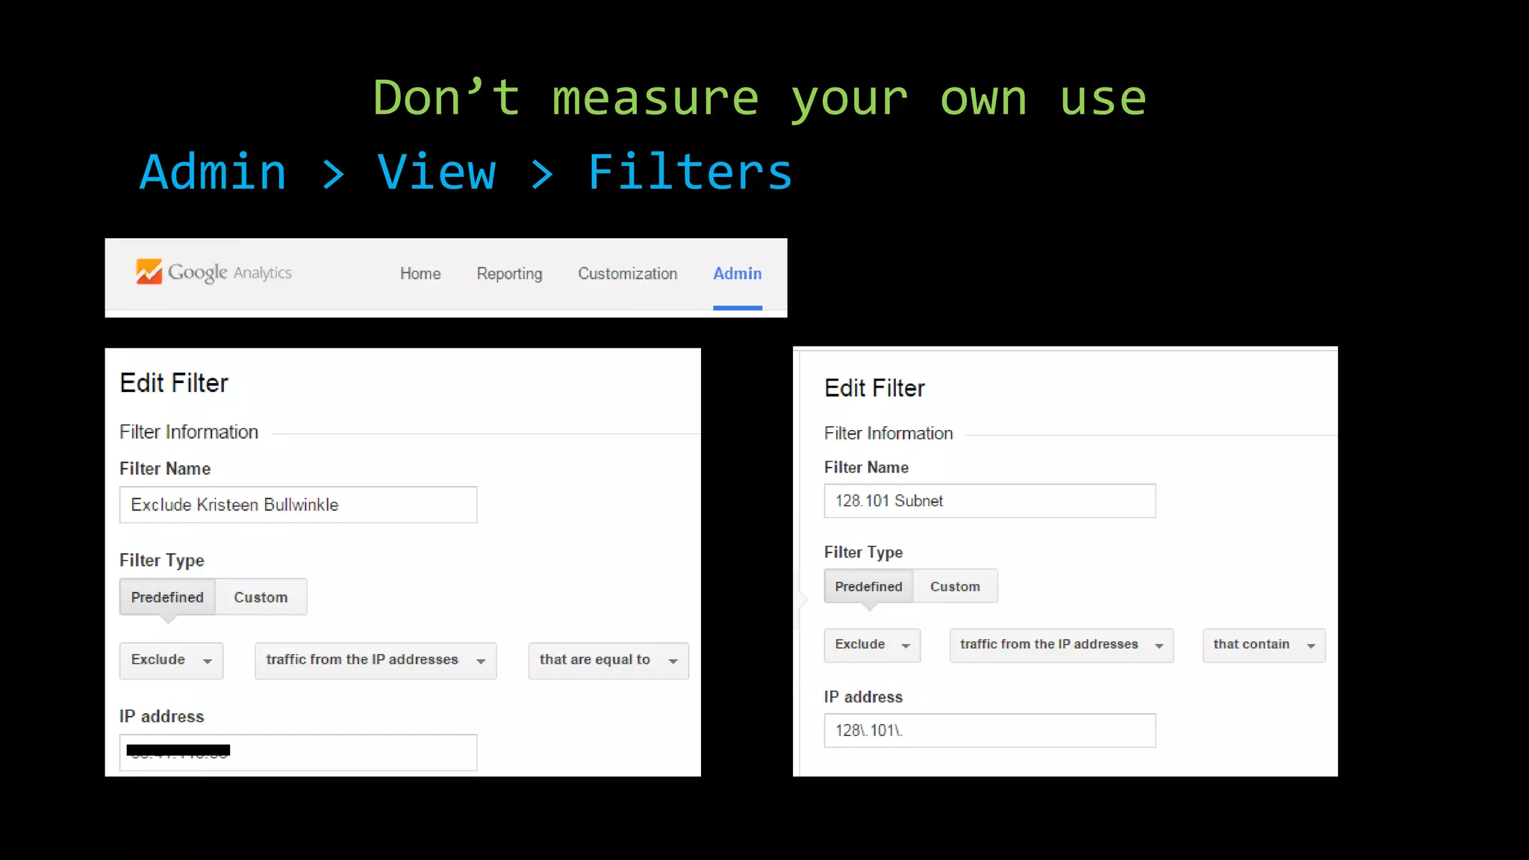Open the Exclude dropdown in left Edit Filter
This screenshot has height=860, width=1529.
(171, 661)
